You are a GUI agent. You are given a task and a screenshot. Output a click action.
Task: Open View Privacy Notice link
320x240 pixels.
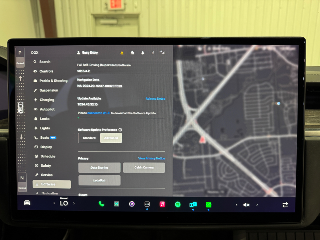point(151,158)
